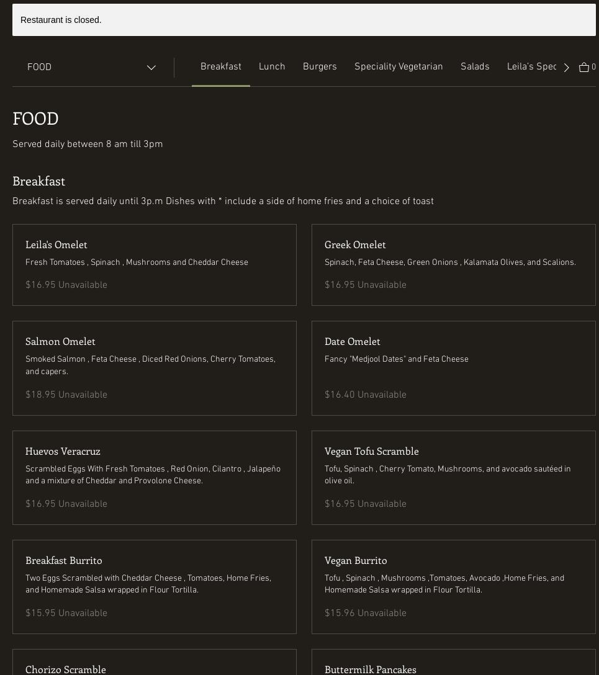The width and height of the screenshot is (599, 675).
Task: Open the Burgers tab
Action: coord(320,67)
